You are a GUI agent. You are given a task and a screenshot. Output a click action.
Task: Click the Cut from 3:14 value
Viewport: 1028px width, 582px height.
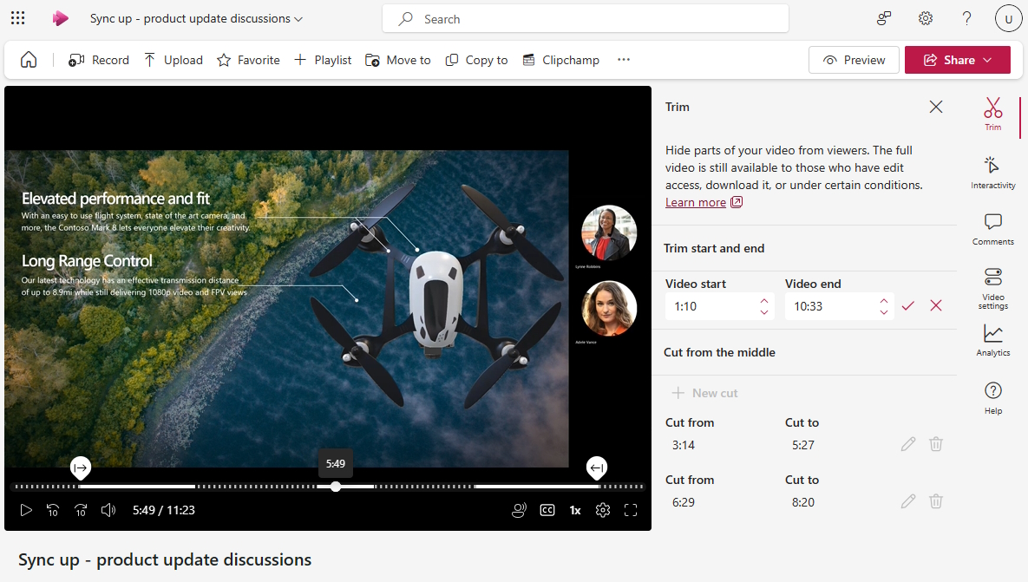[x=683, y=445]
